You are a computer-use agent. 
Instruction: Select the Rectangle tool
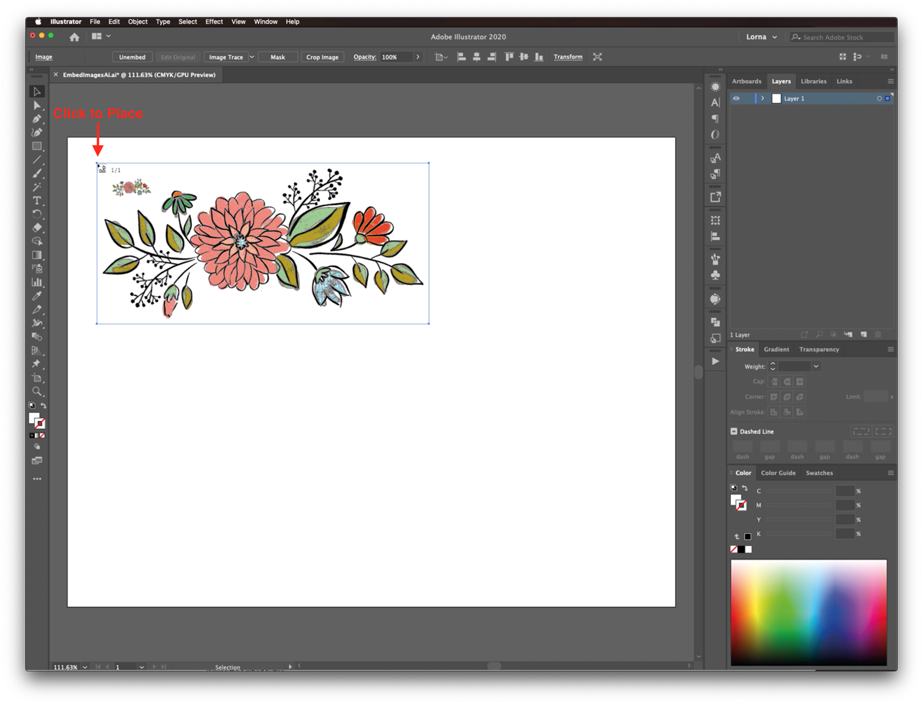pyautogui.click(x=37, y=146)
